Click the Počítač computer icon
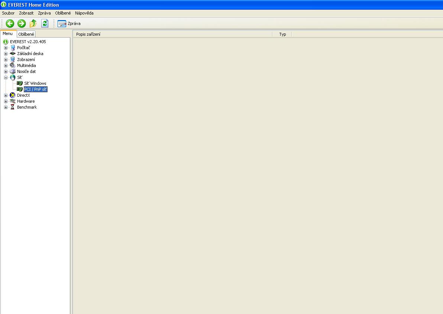This screenshot has width=443, height=314. pos(13,48)
